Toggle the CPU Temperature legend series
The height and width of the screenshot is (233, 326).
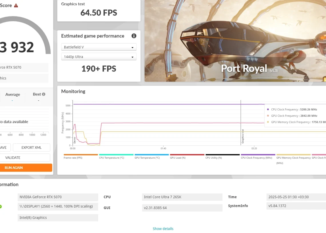coord(116,156)
